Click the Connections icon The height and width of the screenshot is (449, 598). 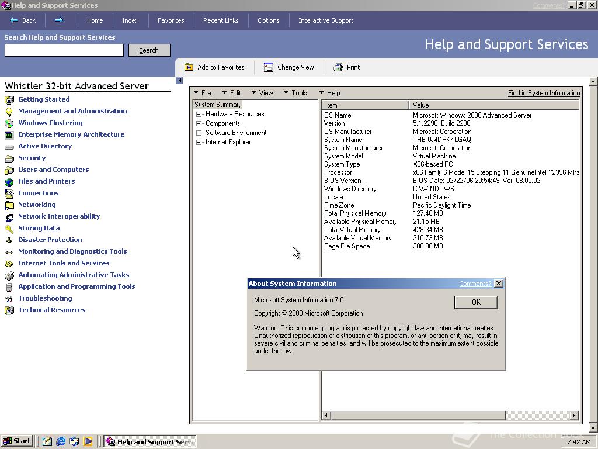coord(9,194)
